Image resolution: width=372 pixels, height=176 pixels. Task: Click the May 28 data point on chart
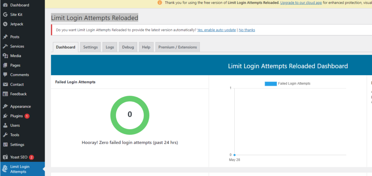pos(234,155)
